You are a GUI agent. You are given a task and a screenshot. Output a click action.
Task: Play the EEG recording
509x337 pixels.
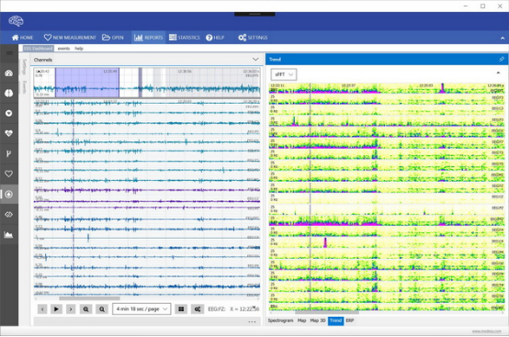click(x=56, y=309)
